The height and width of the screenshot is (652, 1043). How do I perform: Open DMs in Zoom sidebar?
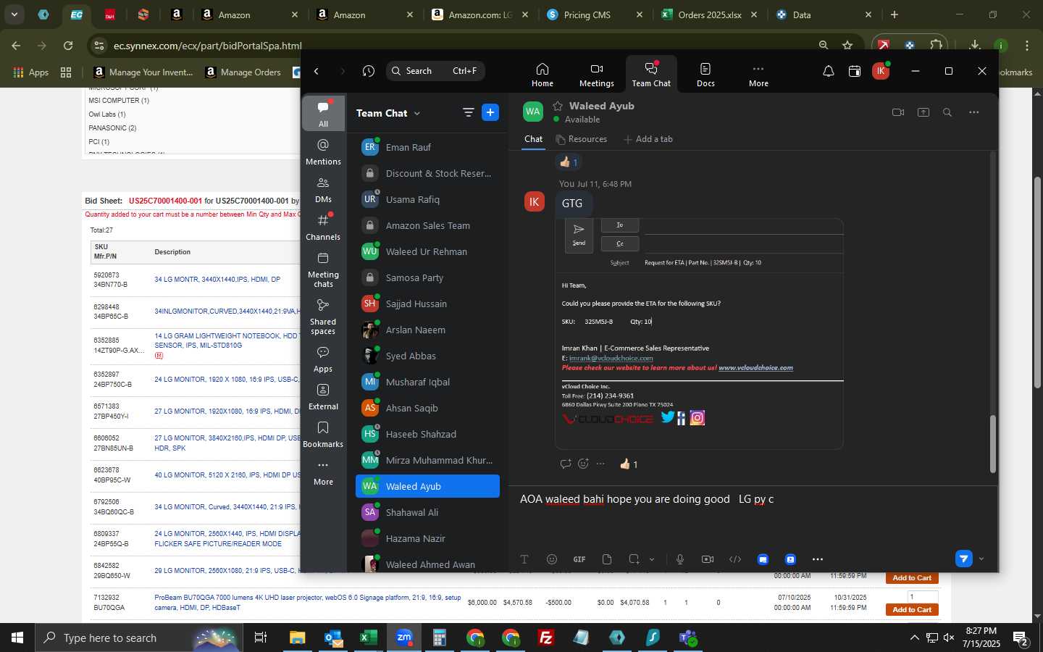coord(323,190)
